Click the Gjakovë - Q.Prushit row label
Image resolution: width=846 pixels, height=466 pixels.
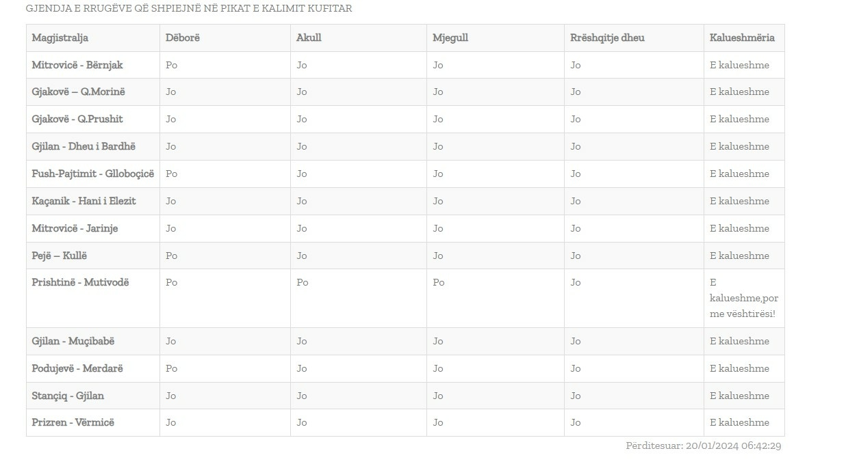(x=77, y=120)
